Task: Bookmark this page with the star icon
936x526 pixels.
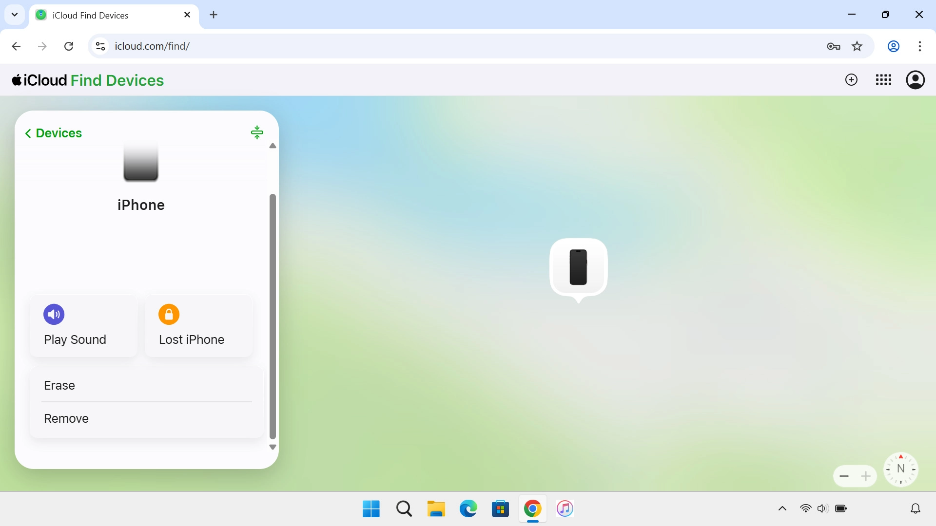Action: [x=857, y=46]
